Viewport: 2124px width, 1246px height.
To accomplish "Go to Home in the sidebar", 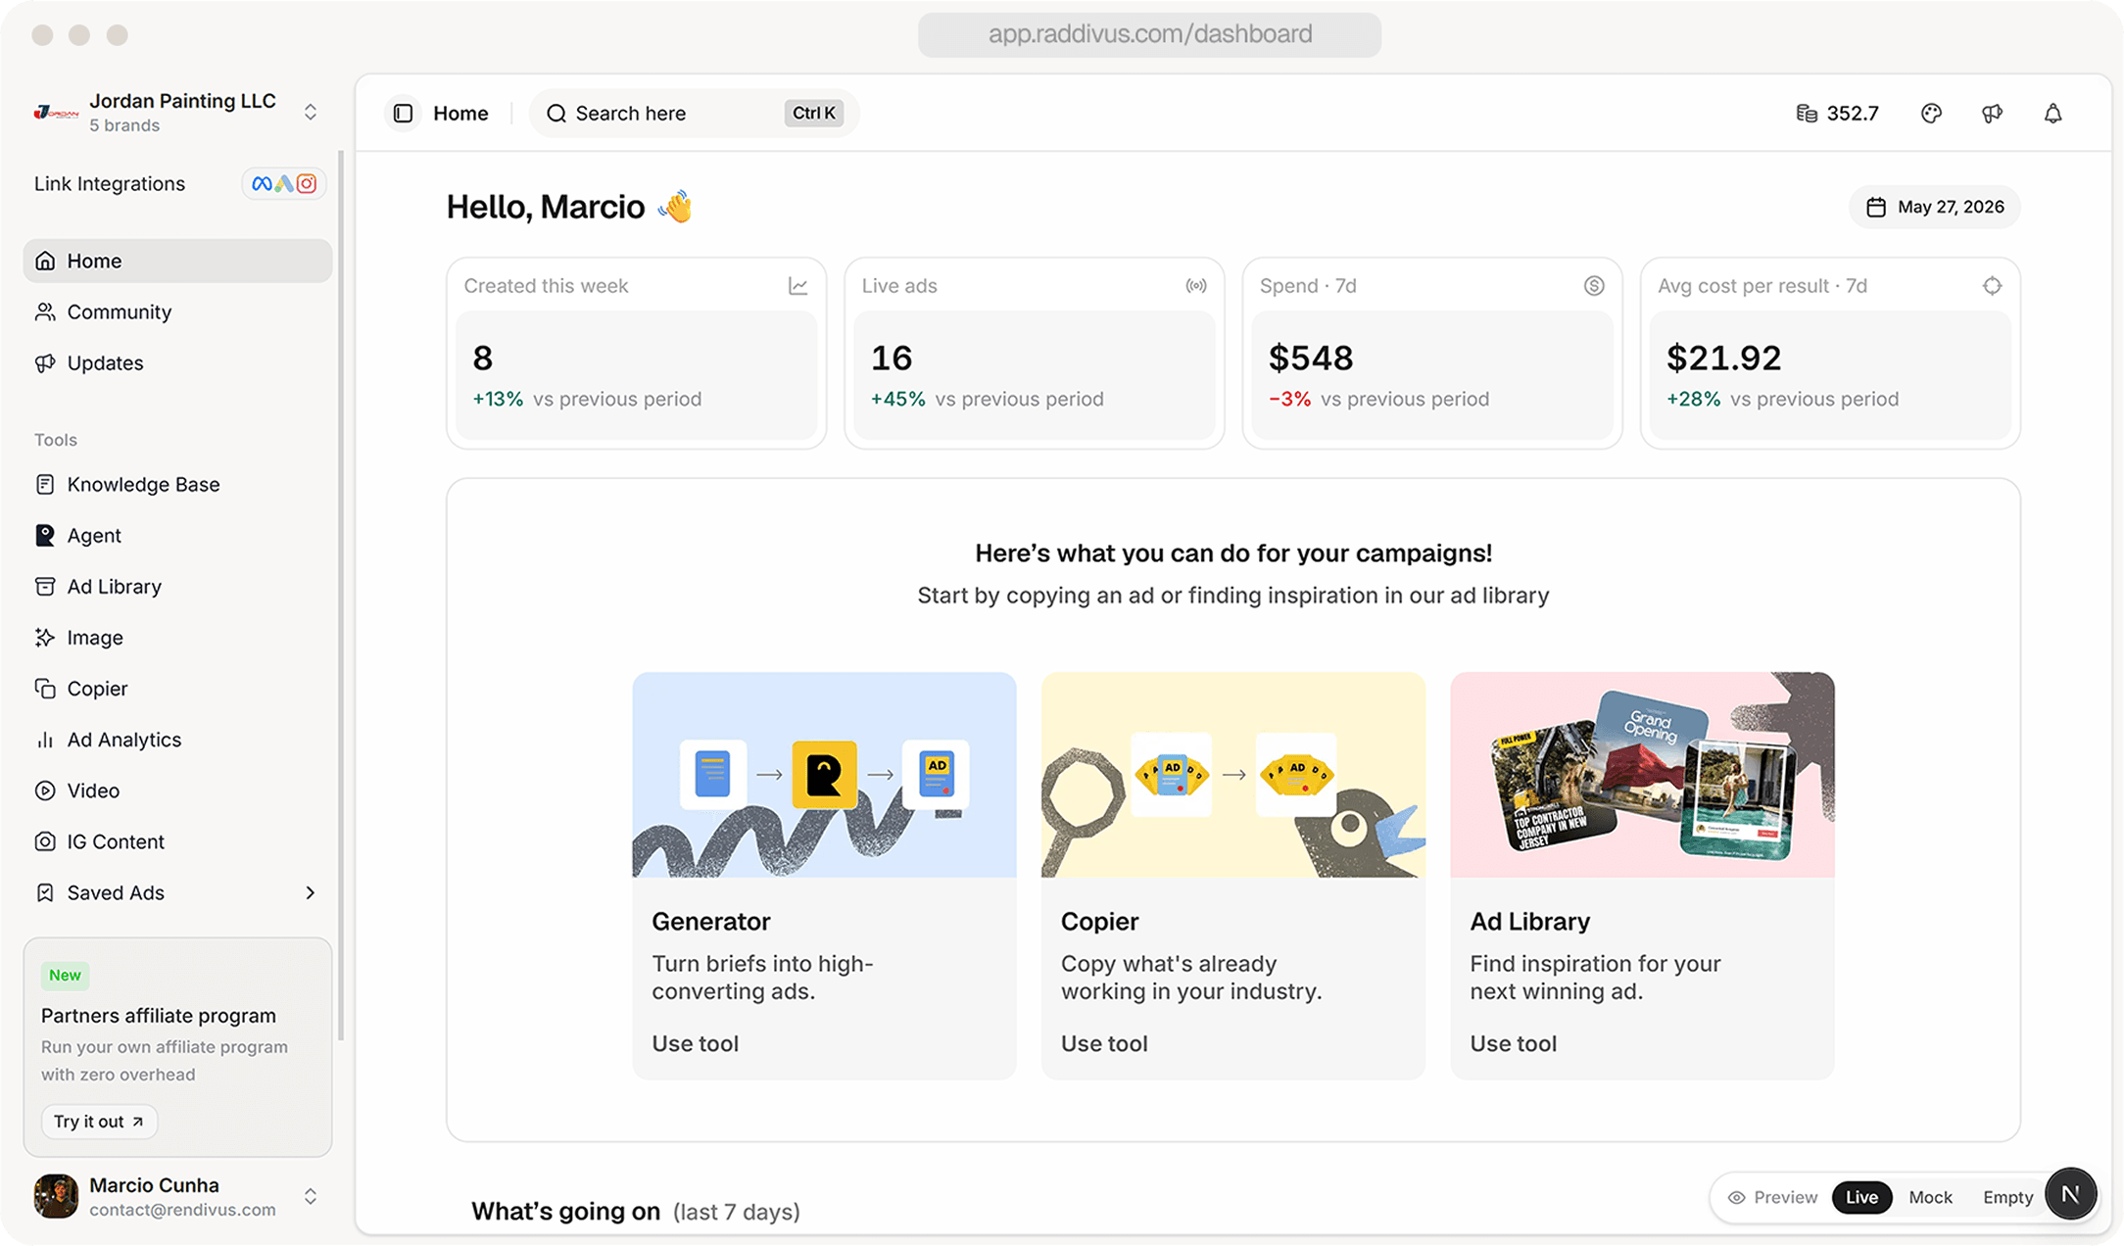I will tap(177, 262).
